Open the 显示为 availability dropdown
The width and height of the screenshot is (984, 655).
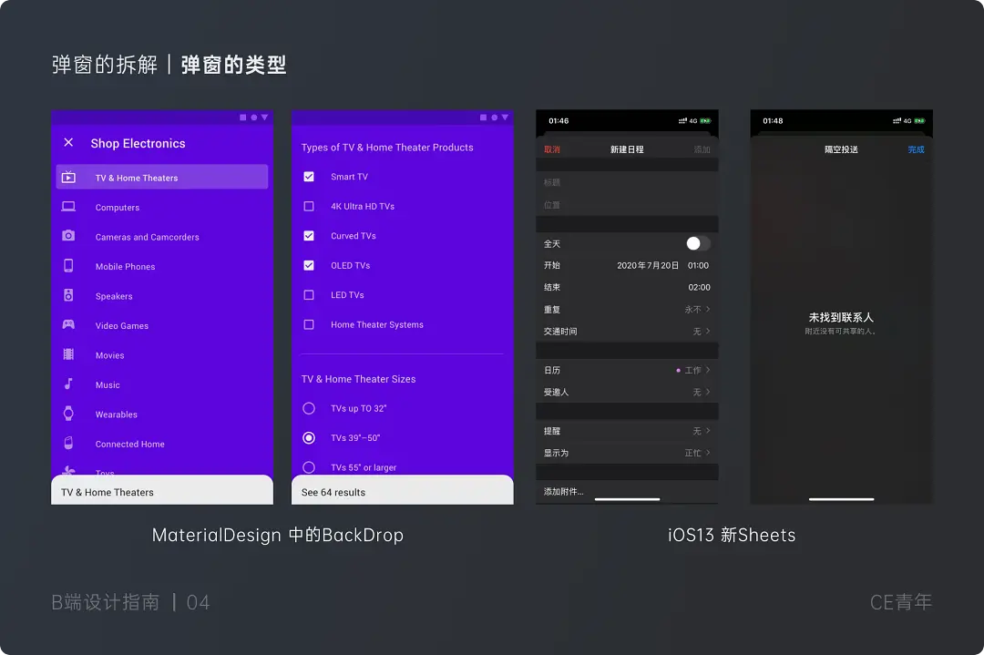point(708,452)
